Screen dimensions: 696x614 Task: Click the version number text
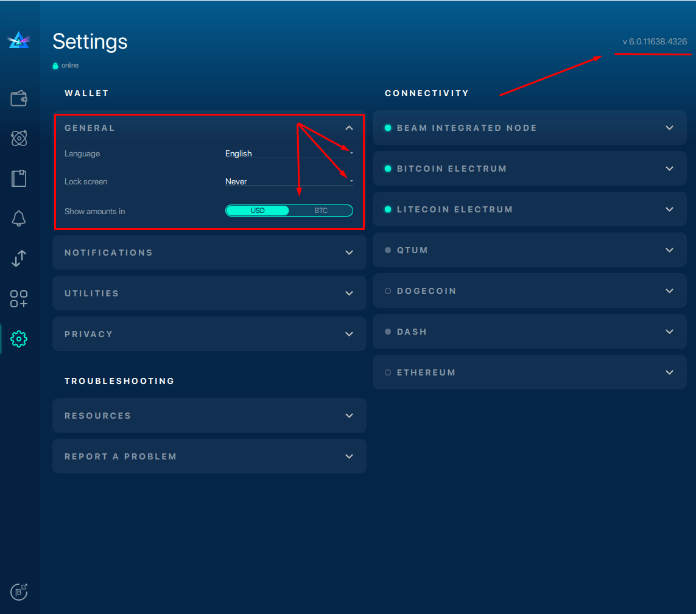point(655,42)
